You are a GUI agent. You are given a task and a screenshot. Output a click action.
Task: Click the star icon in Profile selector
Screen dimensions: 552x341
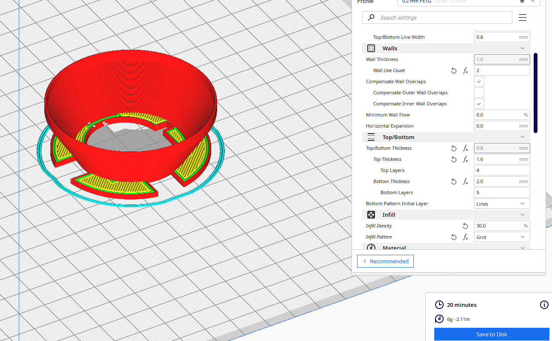[x=522, y=1]
